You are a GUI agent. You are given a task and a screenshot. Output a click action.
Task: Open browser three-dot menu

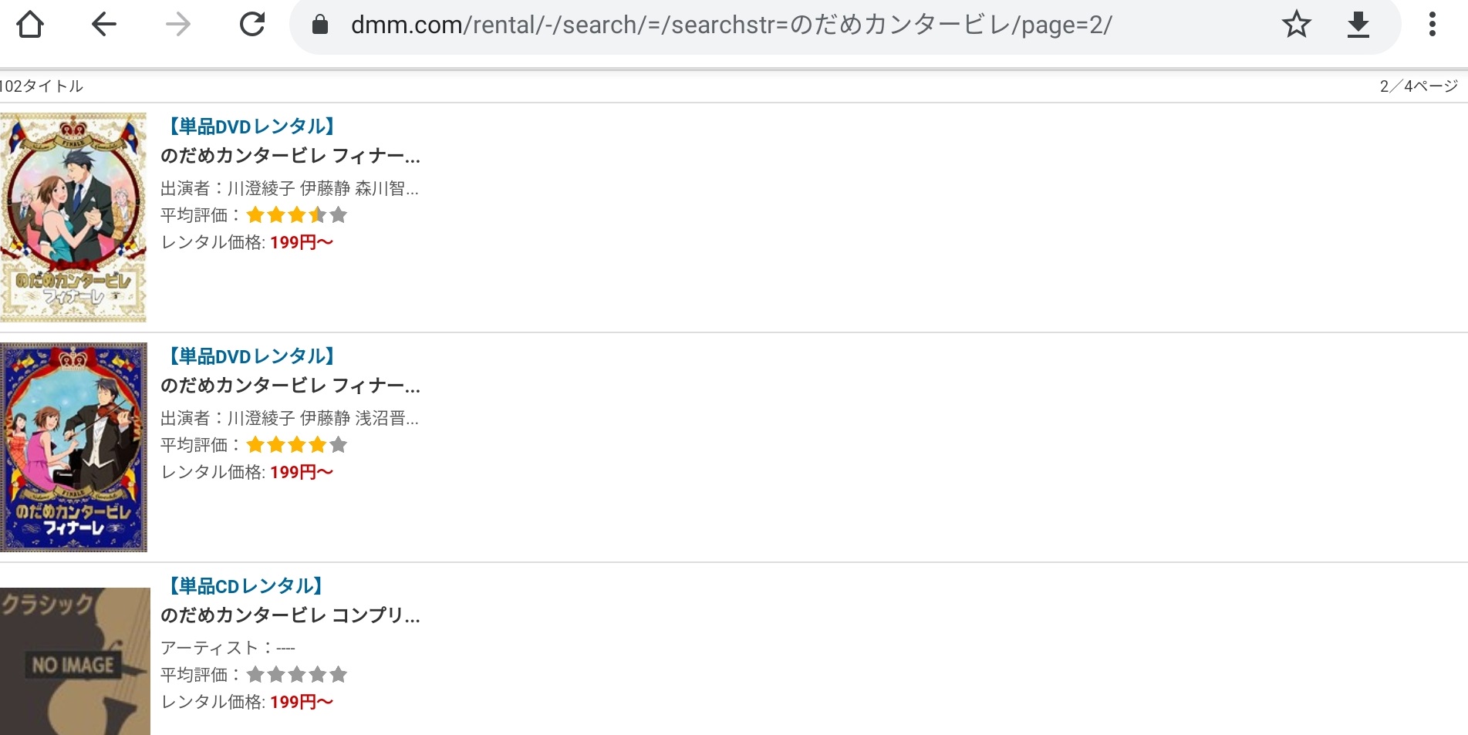(1432, 25)
